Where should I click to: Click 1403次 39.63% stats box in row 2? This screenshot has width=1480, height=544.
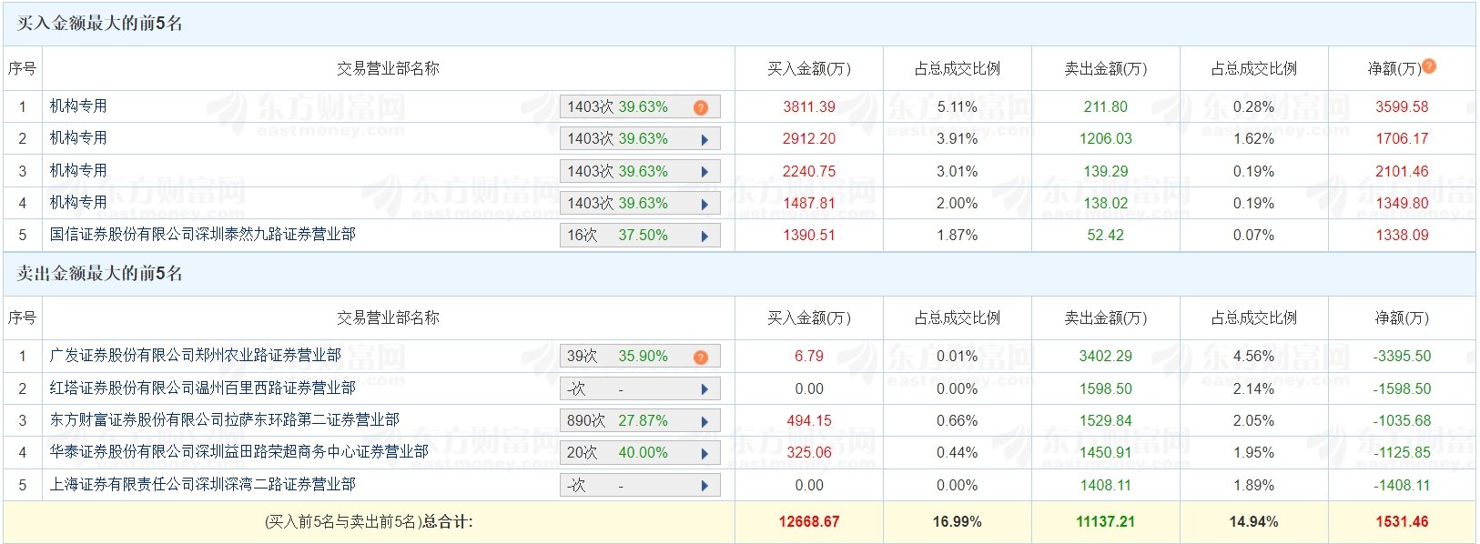click(640, 139)
